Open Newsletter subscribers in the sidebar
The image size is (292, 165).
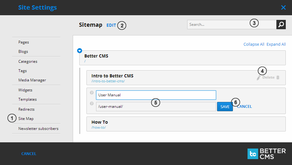[38, 129]
